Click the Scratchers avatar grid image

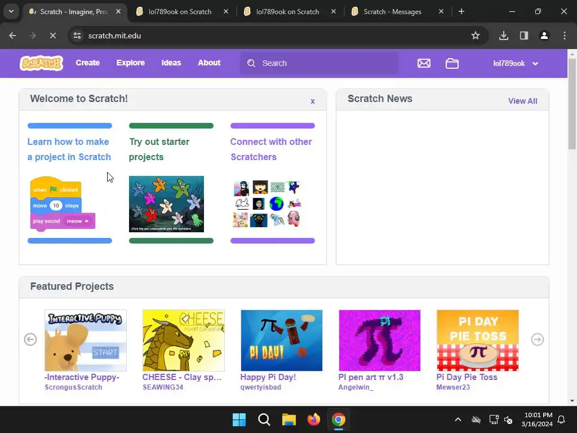tap(267, 204)
